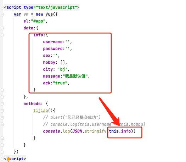Click the 'type' attribute in the script tag
186x162 pixels.
(x=28, y=7)
